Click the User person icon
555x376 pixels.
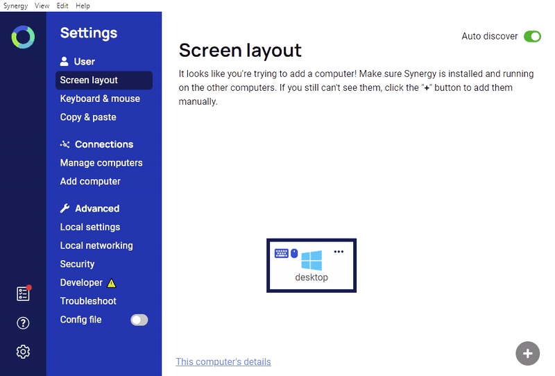(64, 61)
